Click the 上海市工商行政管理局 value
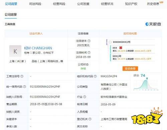 pyautogui.click(x=114, y=119)
